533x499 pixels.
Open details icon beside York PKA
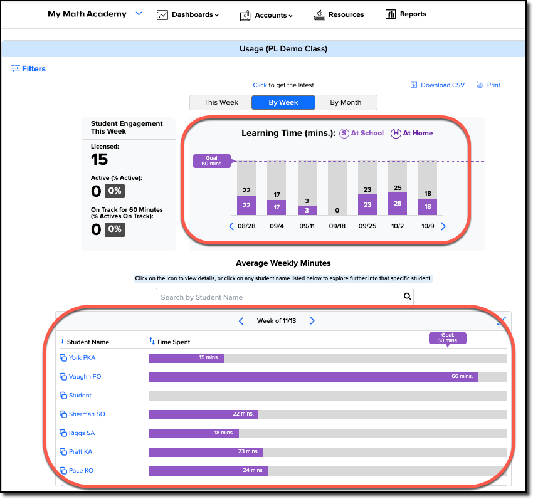click(63, 357)
